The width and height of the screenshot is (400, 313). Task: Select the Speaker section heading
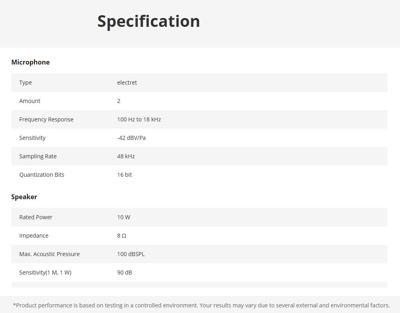pos(24,197)
